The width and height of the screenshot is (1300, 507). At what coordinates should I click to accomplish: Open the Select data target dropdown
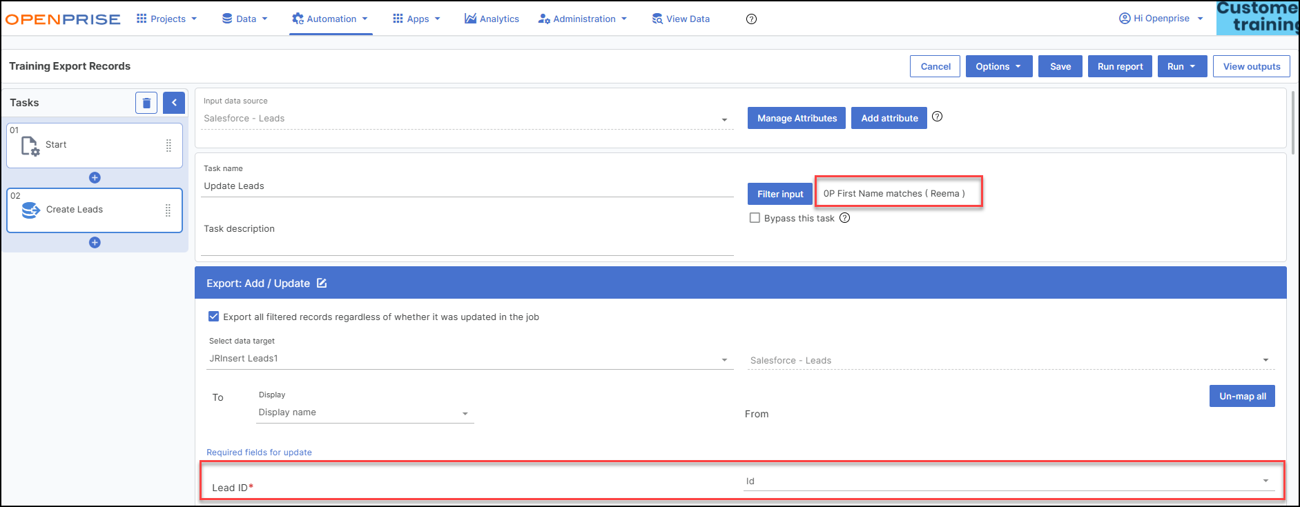(724, 359)
